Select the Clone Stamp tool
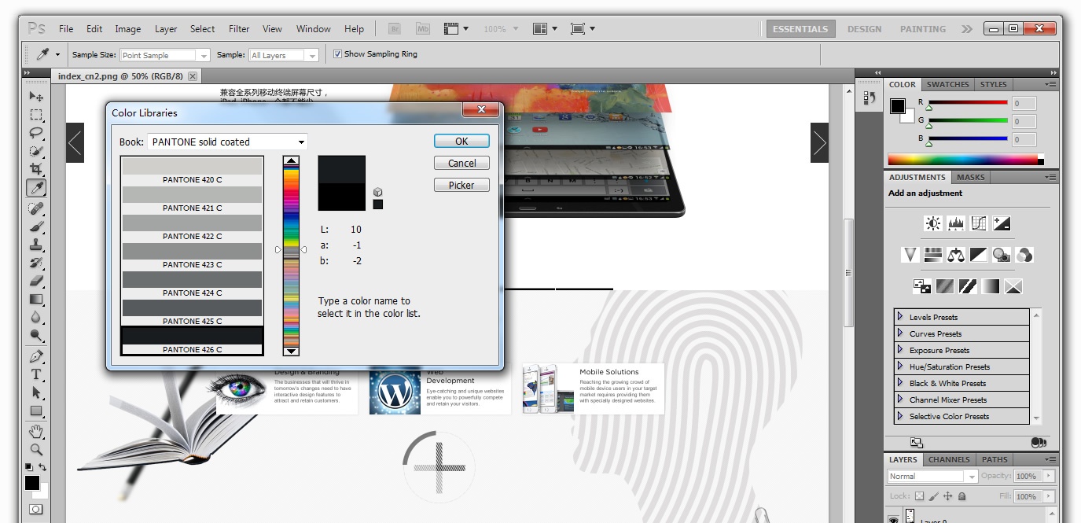Image resolution: width=1081 pixels, height=523 pixels. (x=36, y=244)
